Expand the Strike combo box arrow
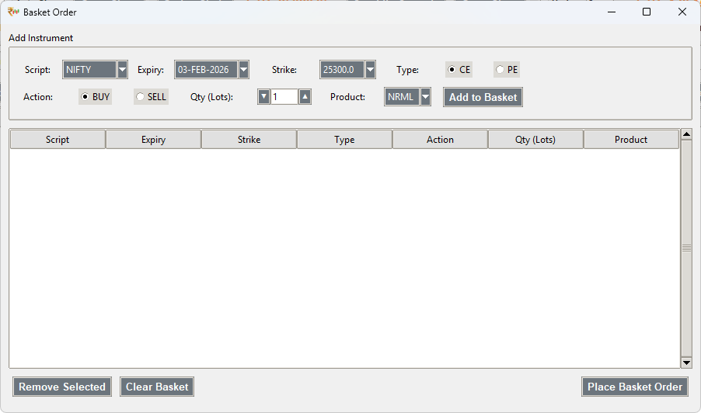This screenshot has height=413, width=701. click(x=370, y=70)
